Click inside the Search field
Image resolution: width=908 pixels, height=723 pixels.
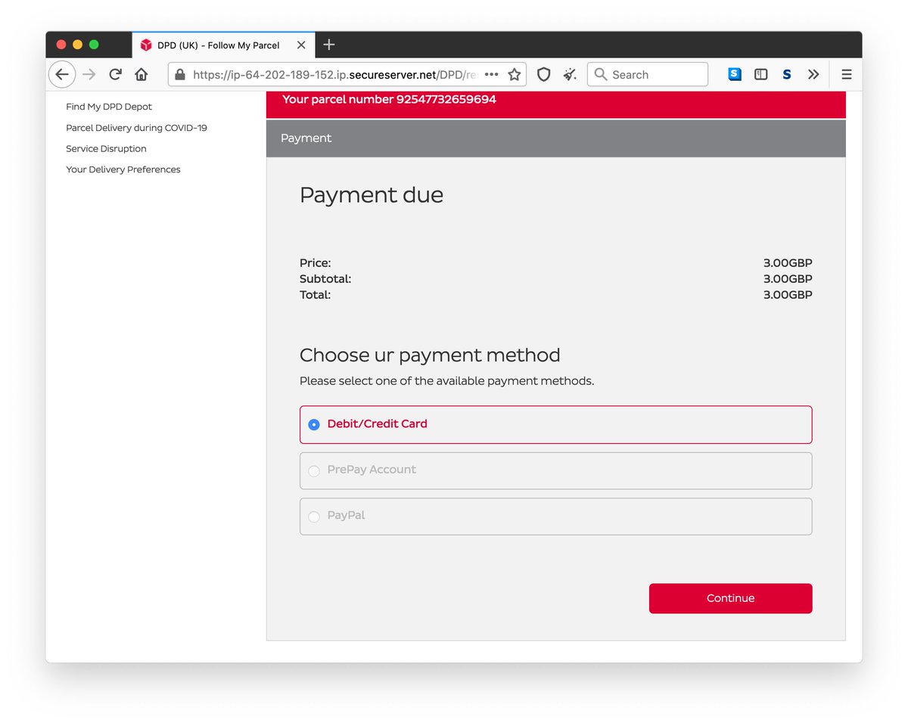point(651,74)
